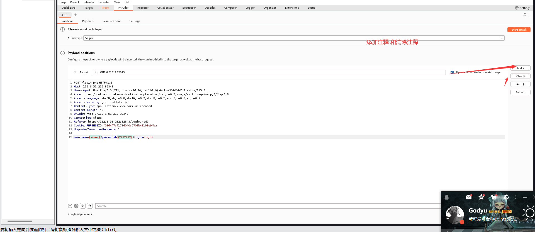Click the QQ crescent moon skin icon
Image resolution: width=535 pixels, height=232 pixels.
(x=506, y=197)
